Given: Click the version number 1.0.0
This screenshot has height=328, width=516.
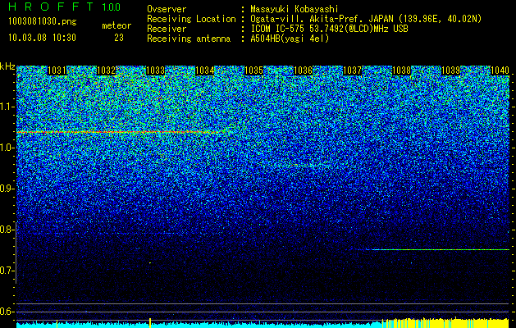Looking at the screenshot, I should (x=112, y=7).
